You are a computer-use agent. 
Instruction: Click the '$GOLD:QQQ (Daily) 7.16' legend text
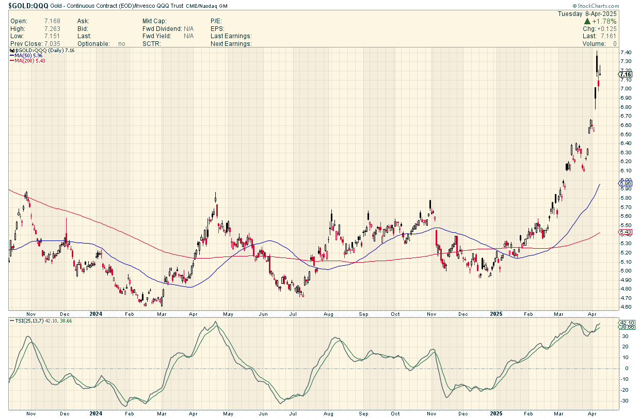pyautogui.click(x=45, y=51)
